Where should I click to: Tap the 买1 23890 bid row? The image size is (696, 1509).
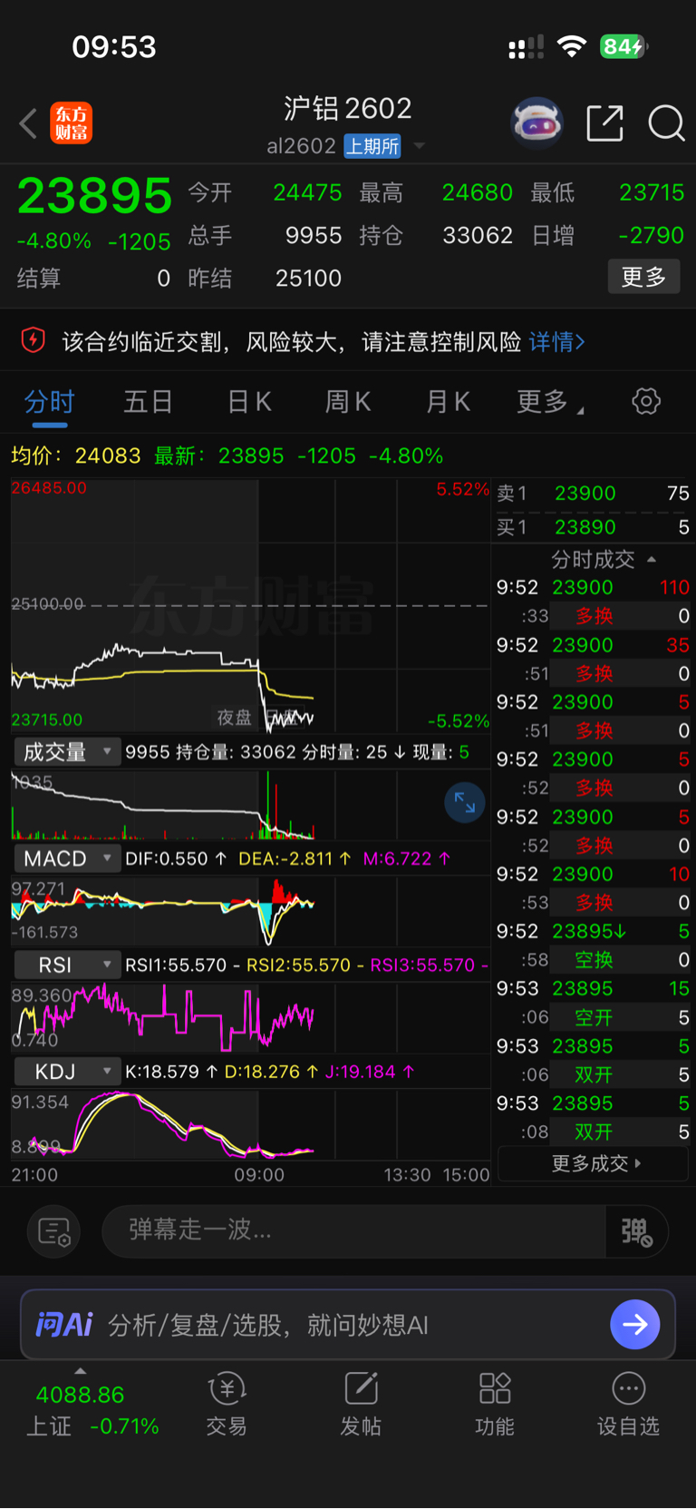[x=593, y=527]
